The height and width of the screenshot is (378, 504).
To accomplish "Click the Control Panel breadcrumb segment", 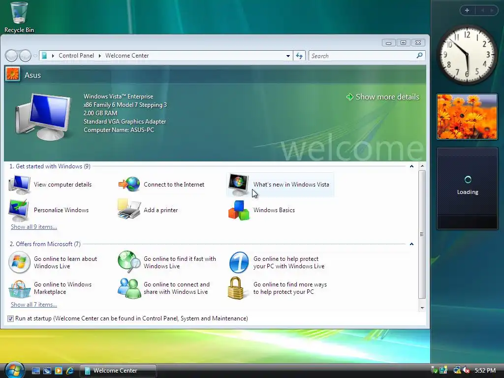I will (76, 56).
